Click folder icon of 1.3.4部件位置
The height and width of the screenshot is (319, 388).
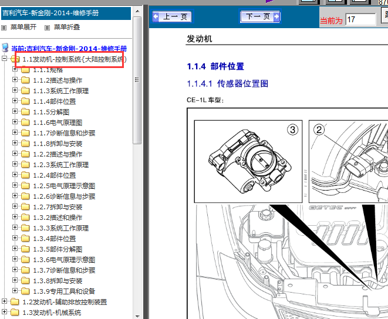(x=25, y=239)
